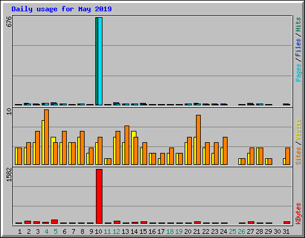Click day label 17 on the x-axis
Viewport: 305px width, 238px height.
click(161, 231)
